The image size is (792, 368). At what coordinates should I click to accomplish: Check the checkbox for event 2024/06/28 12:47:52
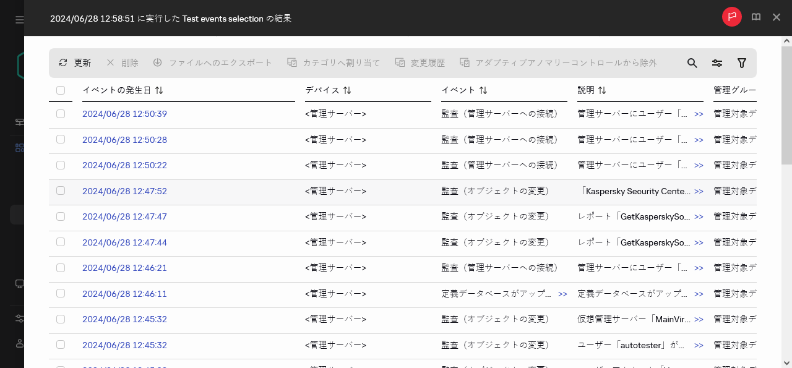click(x=60, y=191)
